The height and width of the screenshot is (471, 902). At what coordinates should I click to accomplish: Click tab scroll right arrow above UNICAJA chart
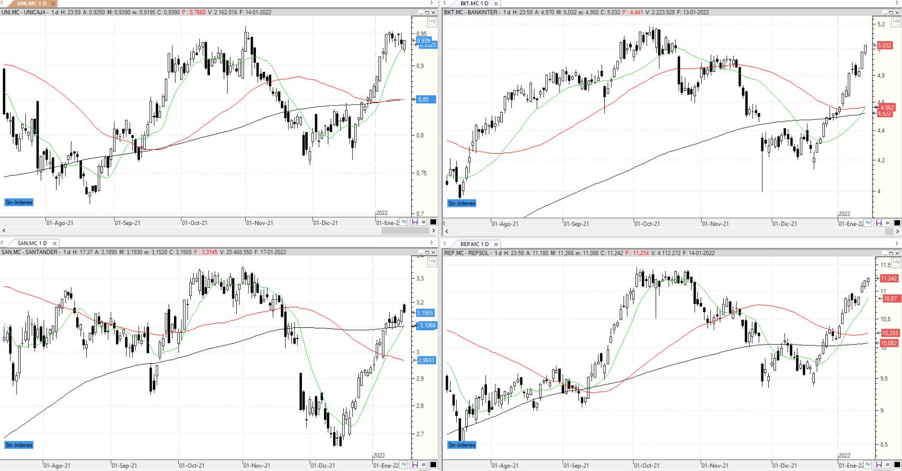pyautogui.click(x=432, y=3)
